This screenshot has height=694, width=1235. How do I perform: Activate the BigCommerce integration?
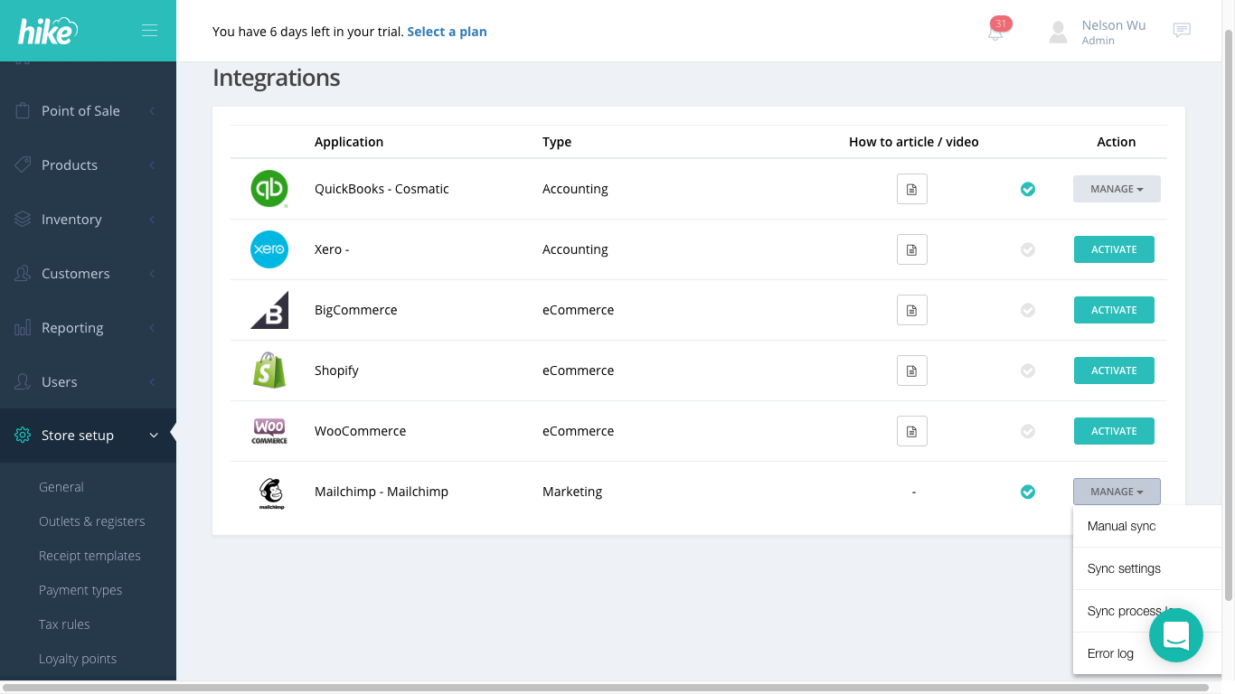click(x=1114, y=310)
